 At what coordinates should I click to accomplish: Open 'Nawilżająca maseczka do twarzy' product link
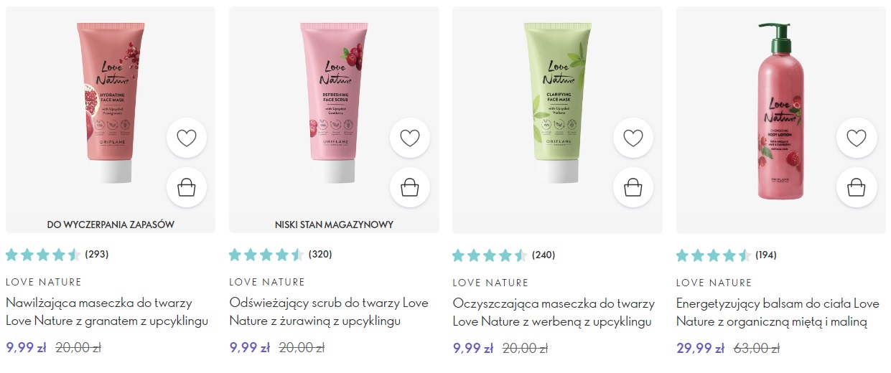point(107,312)
